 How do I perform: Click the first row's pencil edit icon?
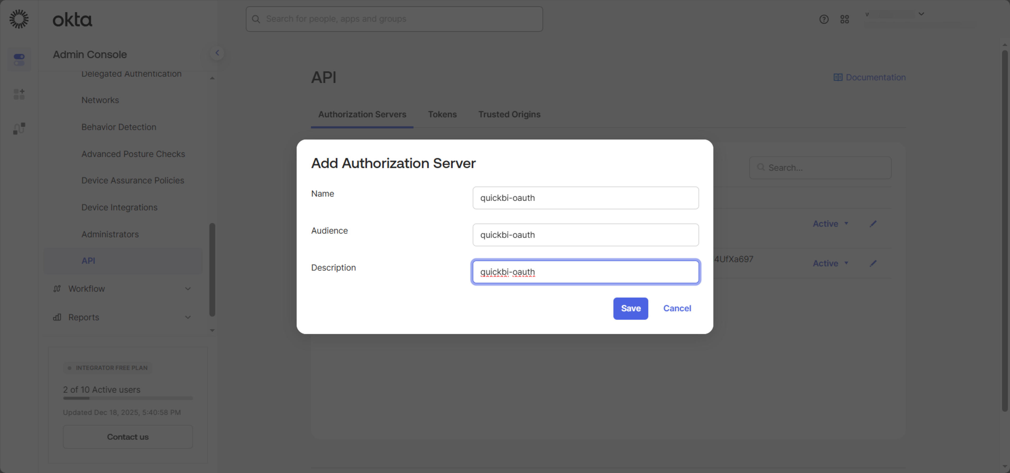click(x=873, y=224)
